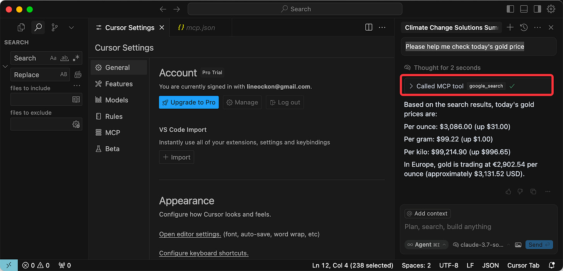The height and width of the screenshot is (271, 563).
Task: Expand the Thought for 2 seconds section
Action: click(x=442, y=68)
